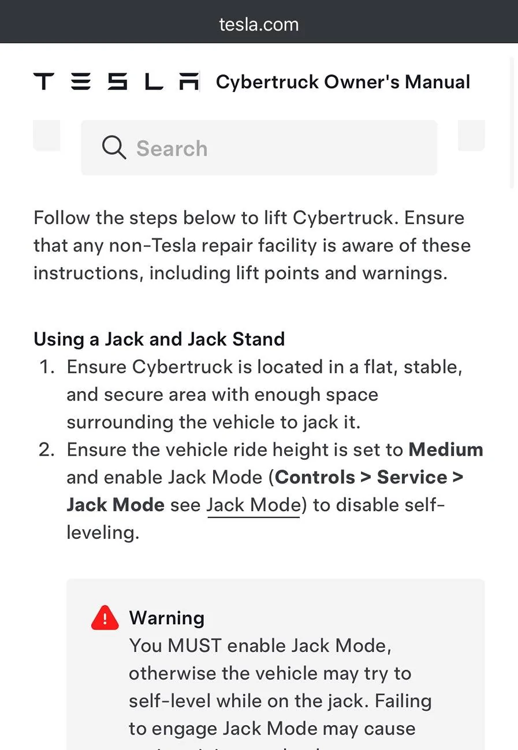Focus the Search input field
Screen dimensions: 518x750
(259, 148)
